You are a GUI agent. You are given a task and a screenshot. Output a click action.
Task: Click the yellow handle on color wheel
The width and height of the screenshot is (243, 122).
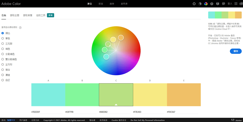click(113, 40)
